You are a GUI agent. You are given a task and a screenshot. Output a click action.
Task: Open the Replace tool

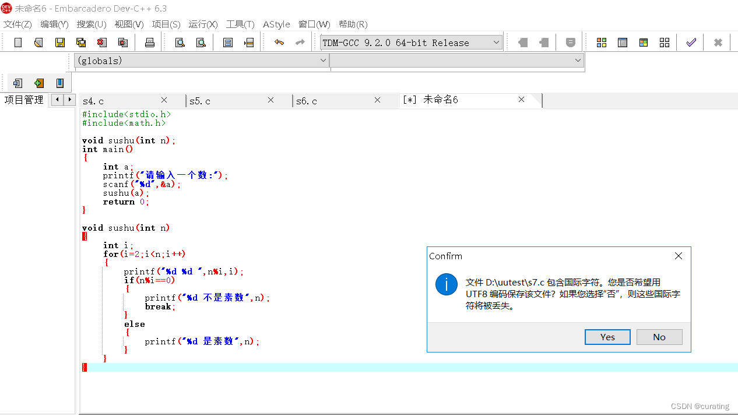[201, 43]
